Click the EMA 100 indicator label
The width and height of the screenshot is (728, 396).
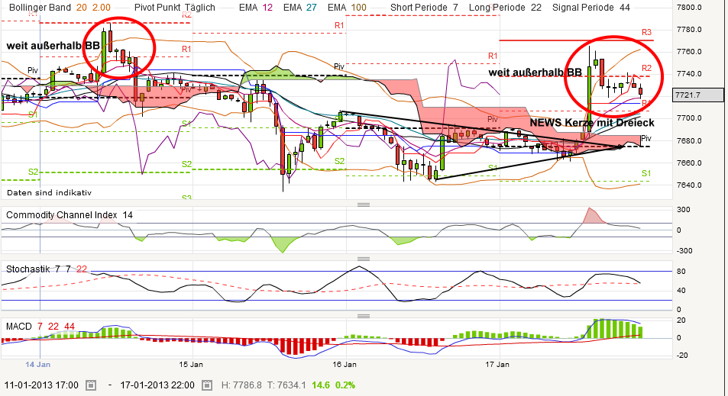click(x=347, y=8)
